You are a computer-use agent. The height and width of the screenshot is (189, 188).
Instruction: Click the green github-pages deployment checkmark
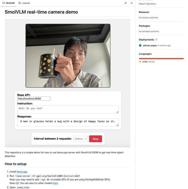click(x=140, y=45)
